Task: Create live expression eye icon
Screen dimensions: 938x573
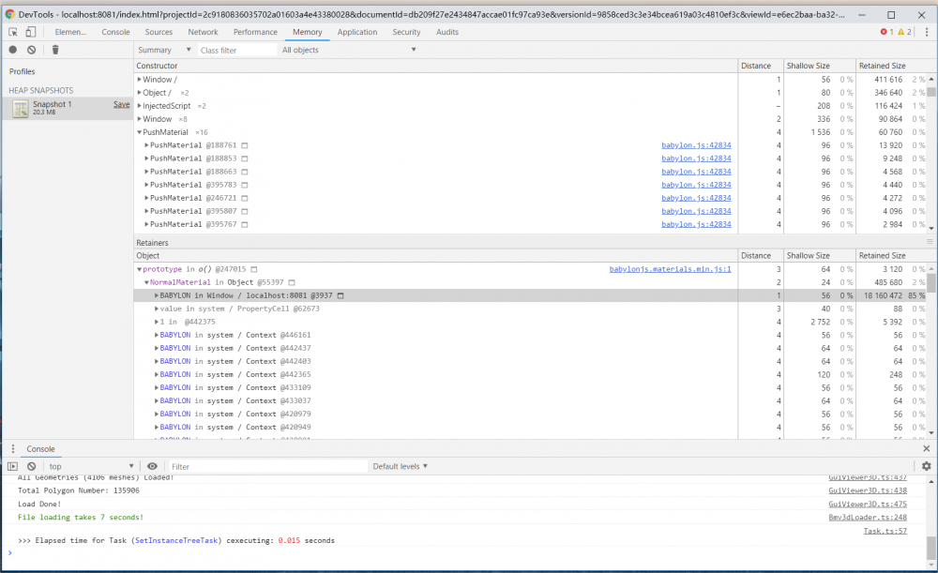Action: point(153,466)
